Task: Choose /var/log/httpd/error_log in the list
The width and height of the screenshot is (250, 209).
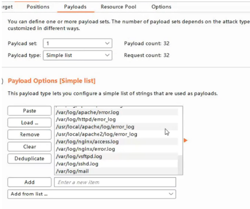Action: (86, 119)
